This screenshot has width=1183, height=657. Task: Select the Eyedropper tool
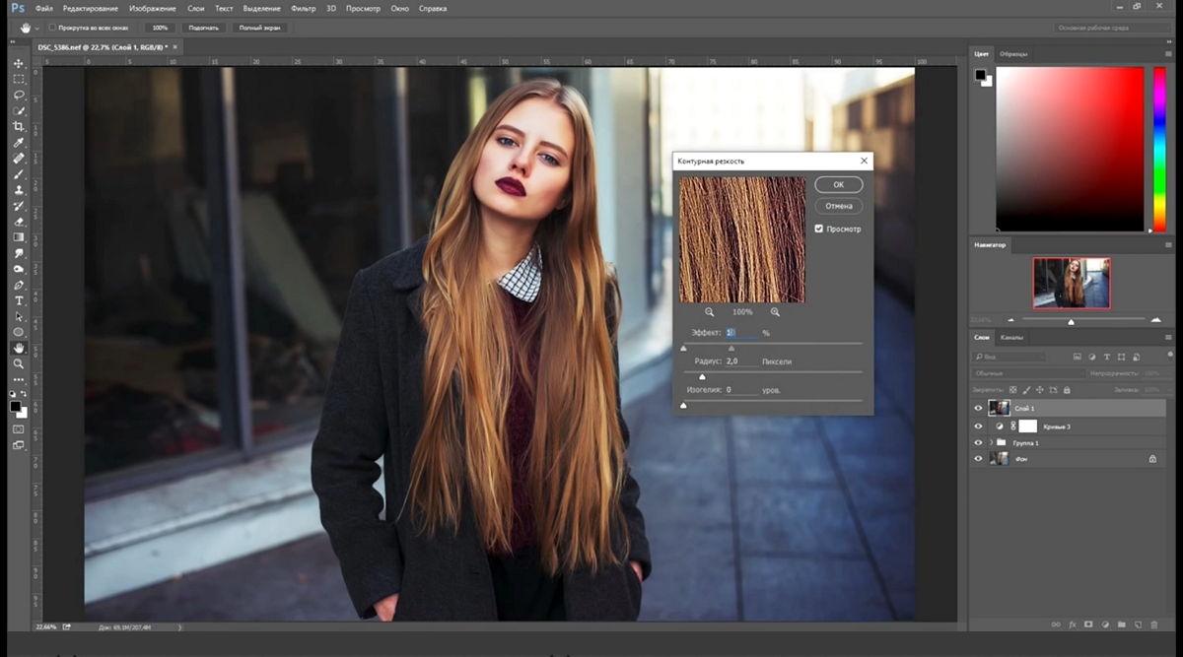tap(18, 142)
